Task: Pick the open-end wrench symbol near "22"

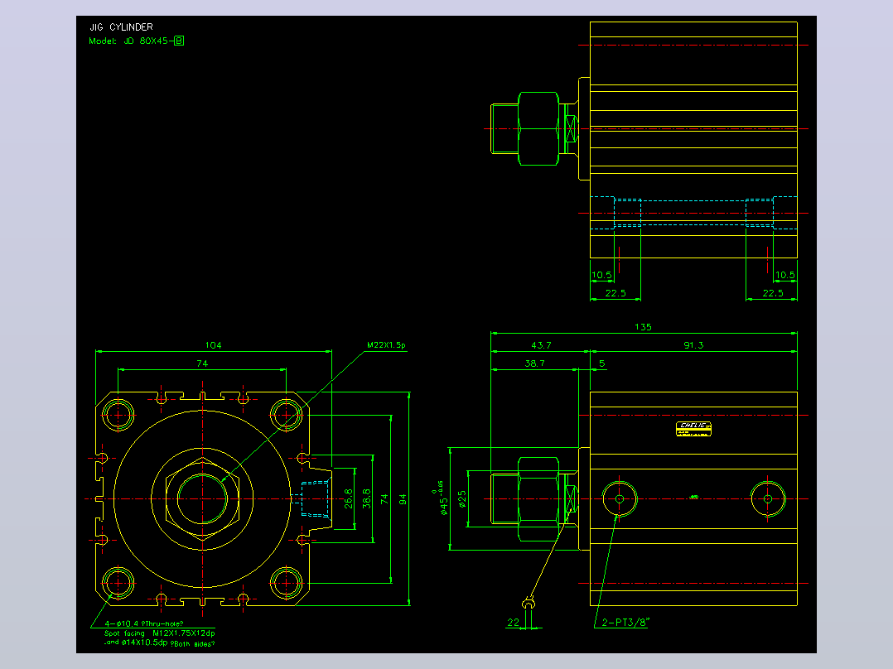Action: [x=529, y=603]
